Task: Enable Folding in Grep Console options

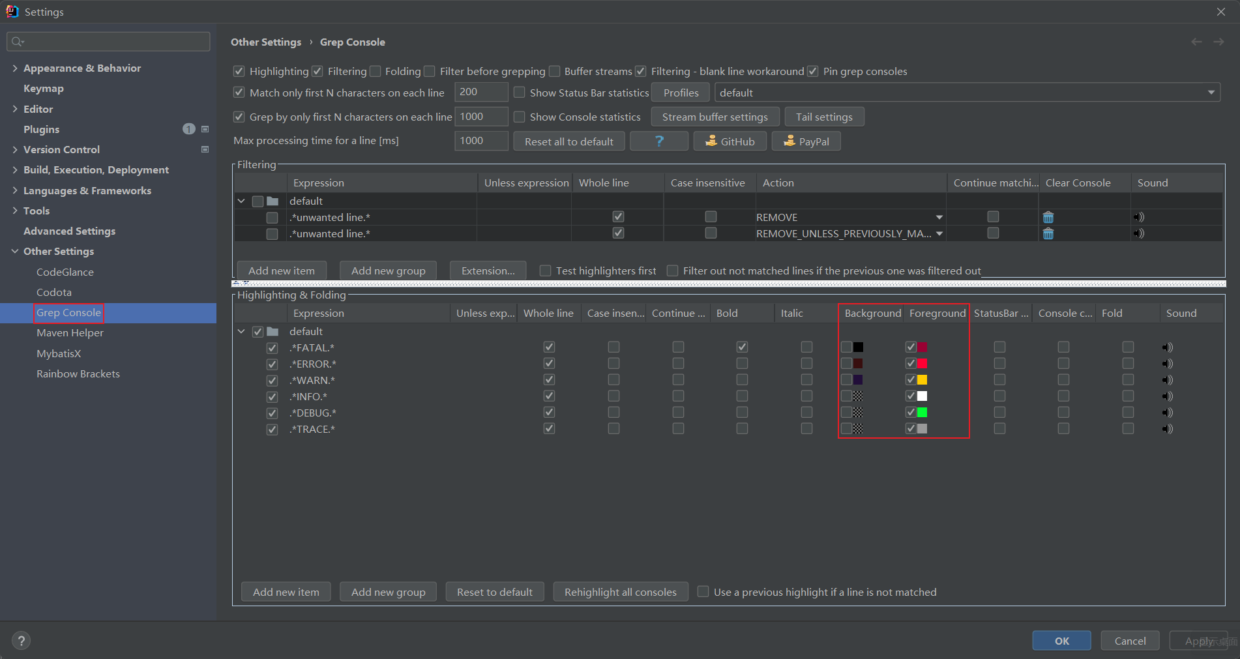Action: 376,71
